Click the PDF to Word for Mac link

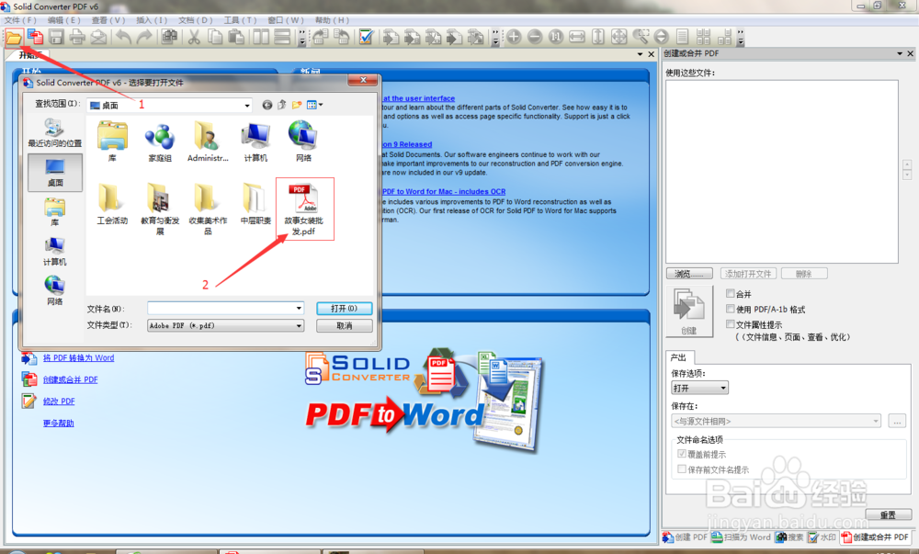click(x=444, y=191)
